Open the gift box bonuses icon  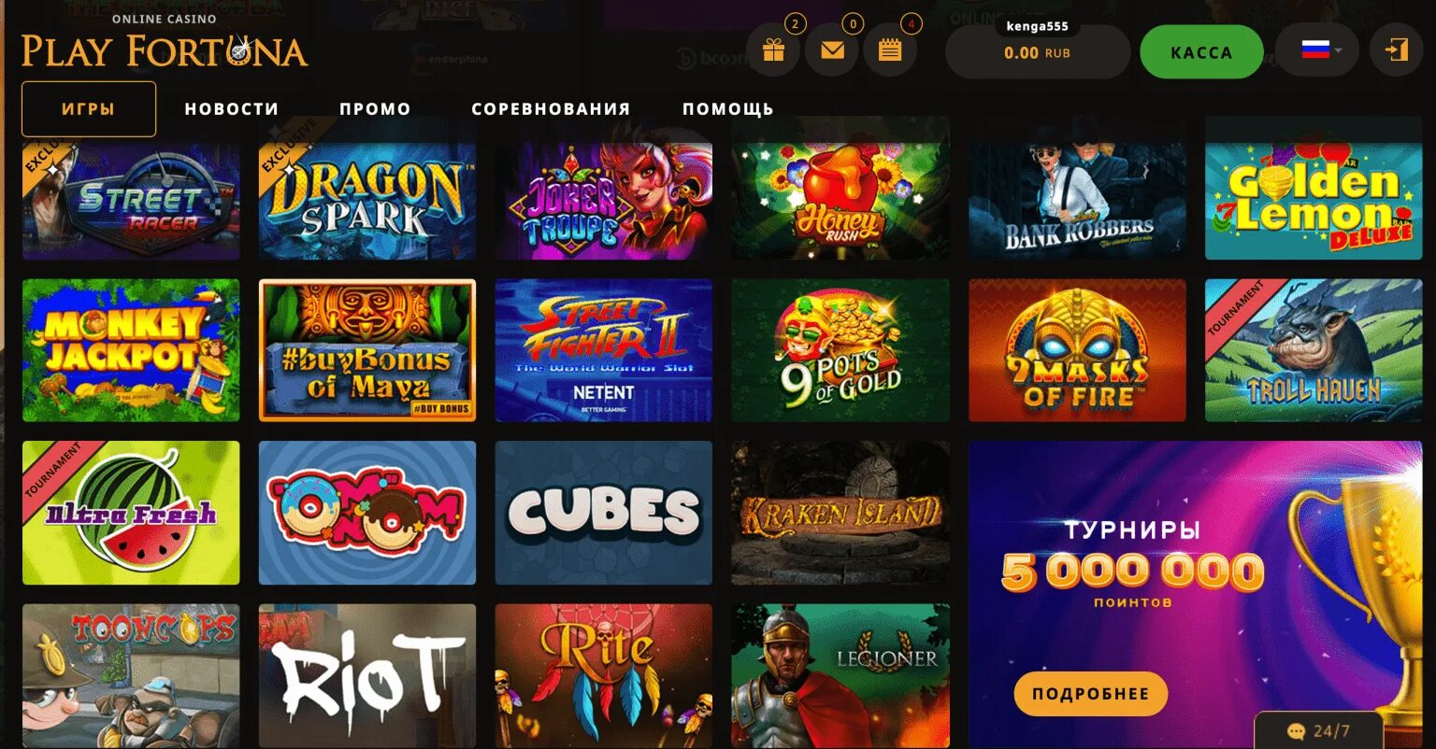pos(773,50)
